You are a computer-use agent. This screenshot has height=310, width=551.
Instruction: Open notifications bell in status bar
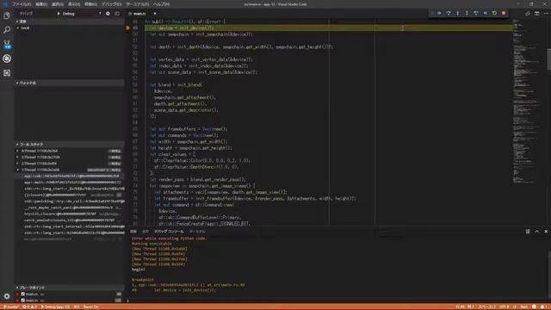[543, 307]
